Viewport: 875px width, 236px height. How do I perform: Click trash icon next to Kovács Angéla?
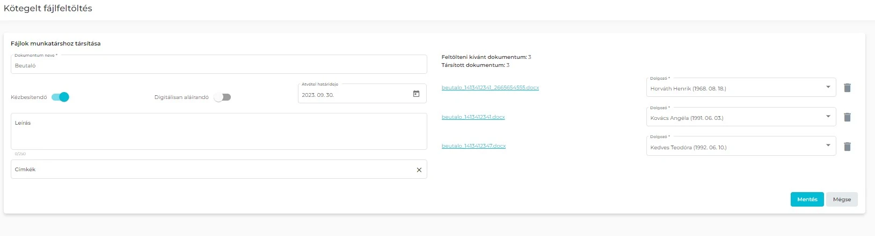(x=847, y=117)
